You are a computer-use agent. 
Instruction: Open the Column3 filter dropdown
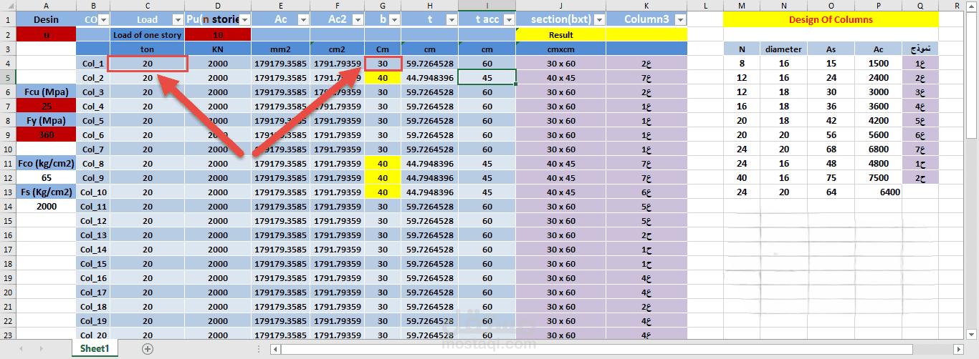pos(680,20)
